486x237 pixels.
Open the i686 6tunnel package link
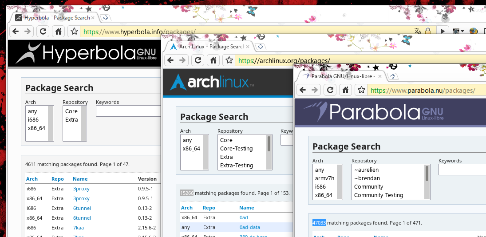pyautogui.click(x=82, y=208)
